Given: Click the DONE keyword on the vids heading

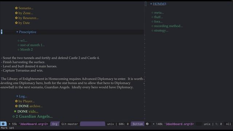Looking at the screenshot, I should coord(23,111).
